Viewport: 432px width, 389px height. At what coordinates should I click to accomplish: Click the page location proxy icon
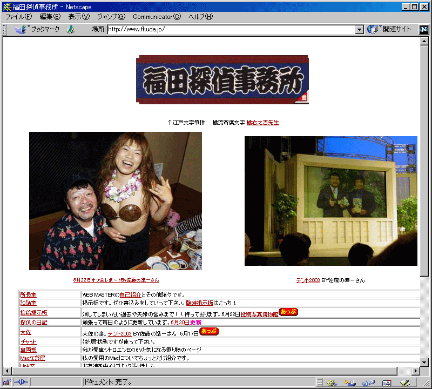[71, 29]
